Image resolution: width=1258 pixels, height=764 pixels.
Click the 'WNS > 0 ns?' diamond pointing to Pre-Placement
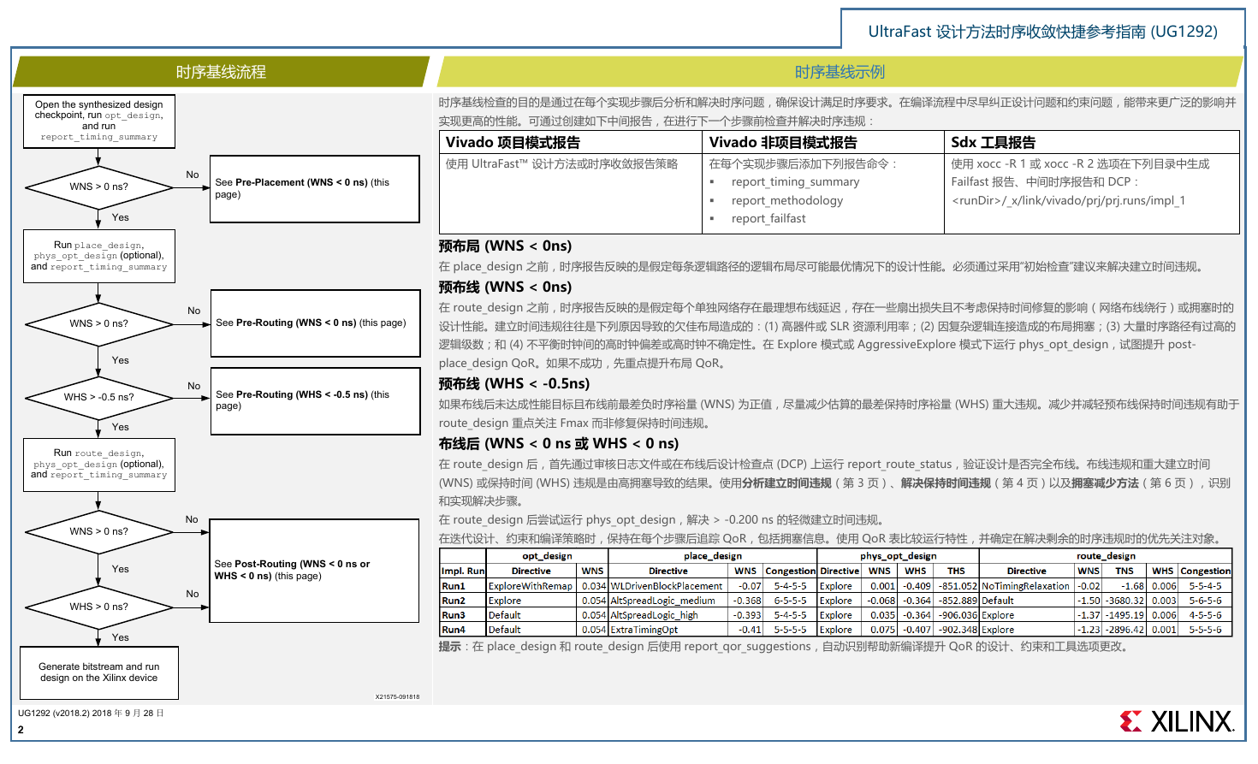99,187
